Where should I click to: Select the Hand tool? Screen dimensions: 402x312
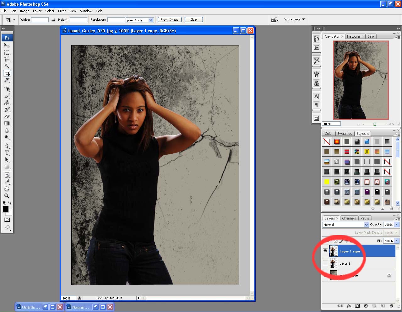[7, 189]
